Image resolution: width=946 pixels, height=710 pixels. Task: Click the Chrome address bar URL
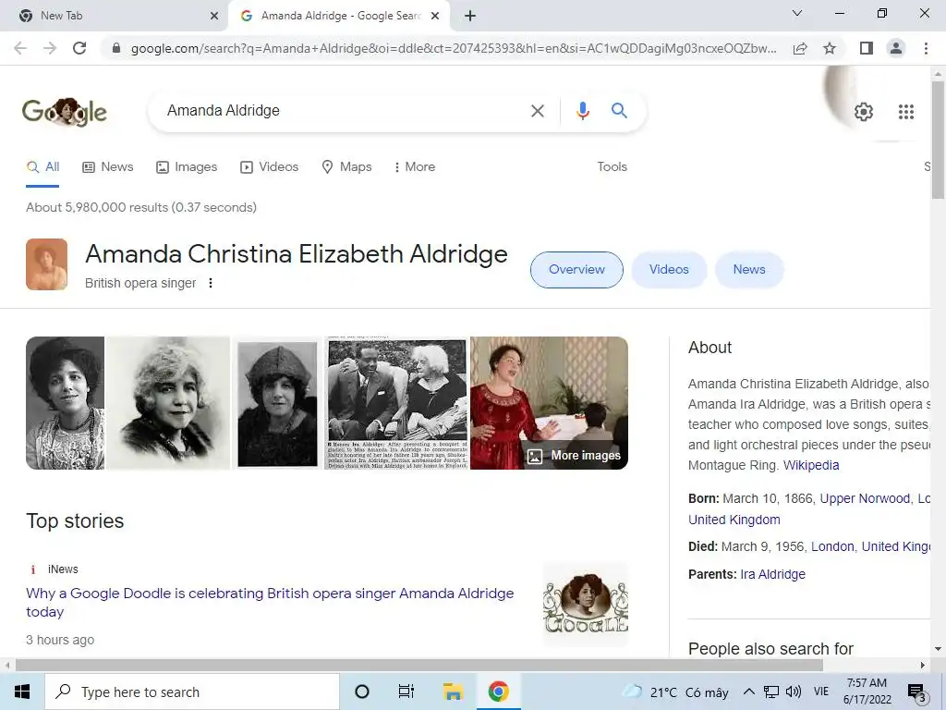(454, 48)
